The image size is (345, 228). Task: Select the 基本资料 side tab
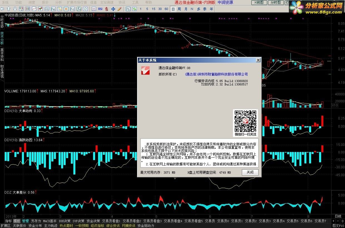click(x=2, y=55)
